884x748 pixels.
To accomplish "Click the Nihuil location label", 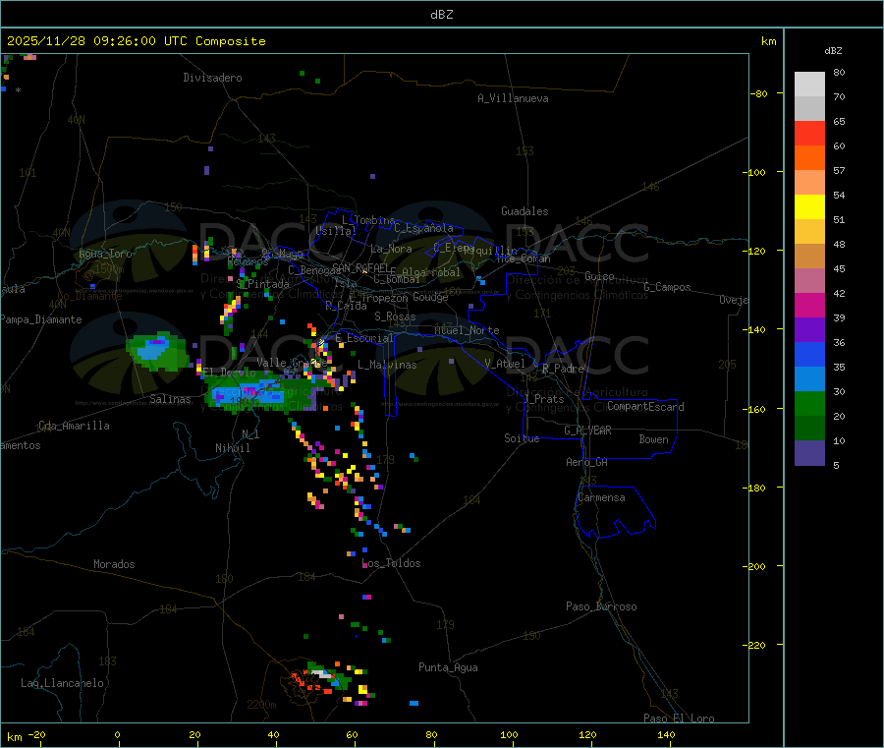I will [232, 448].
